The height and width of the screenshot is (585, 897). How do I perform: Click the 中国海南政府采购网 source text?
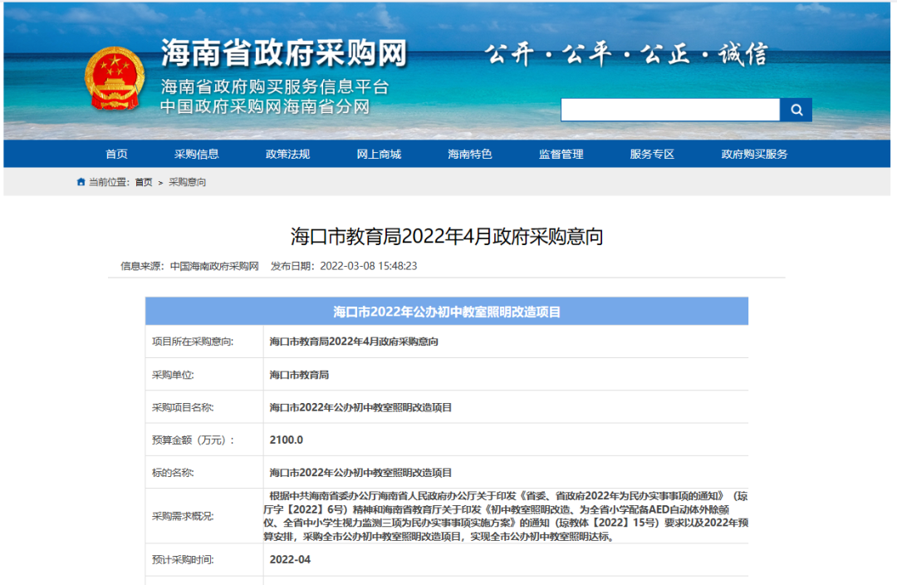[214, 266]
